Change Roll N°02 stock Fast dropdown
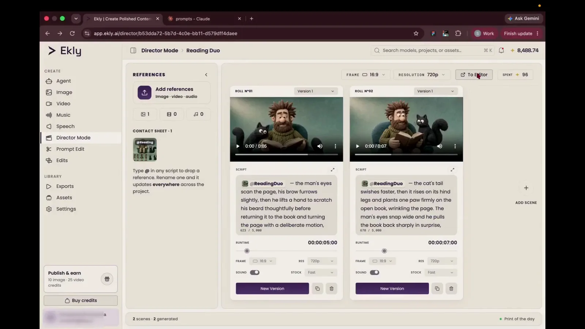585x329 pixels. (x=441, y=272)
